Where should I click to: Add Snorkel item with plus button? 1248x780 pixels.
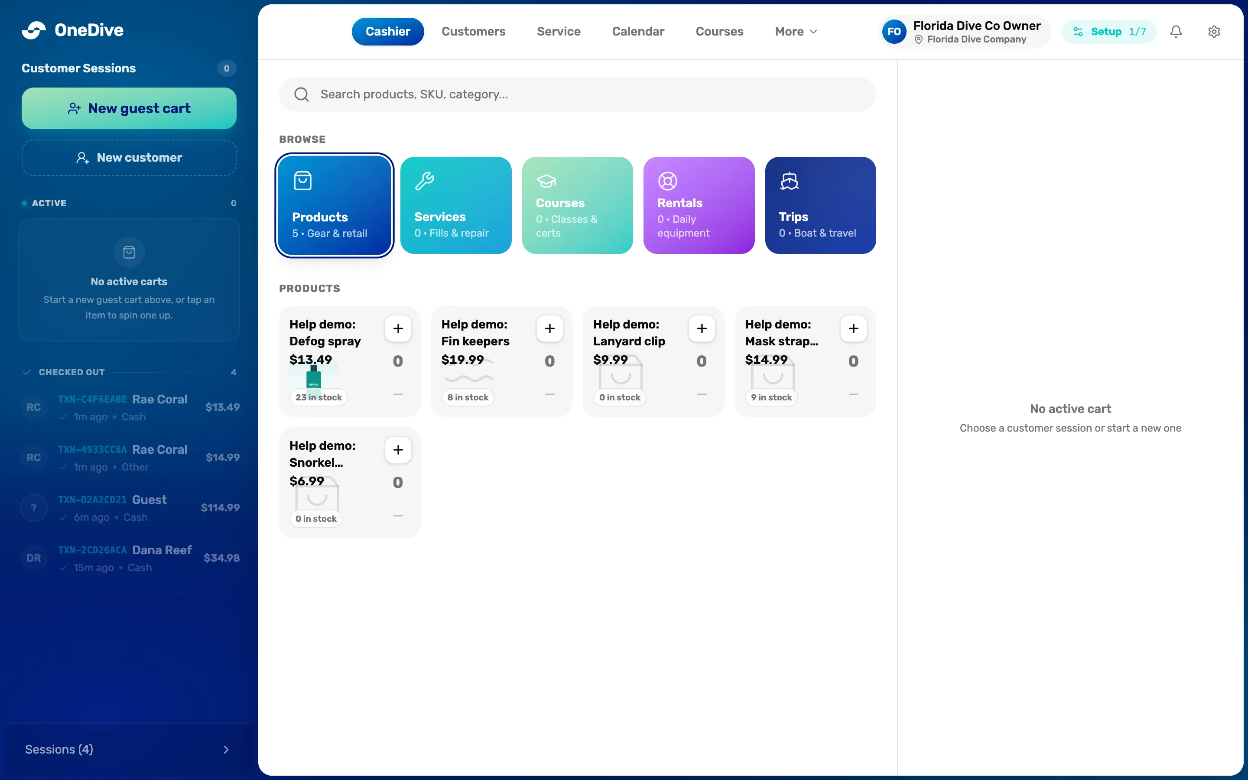[398, 450]
